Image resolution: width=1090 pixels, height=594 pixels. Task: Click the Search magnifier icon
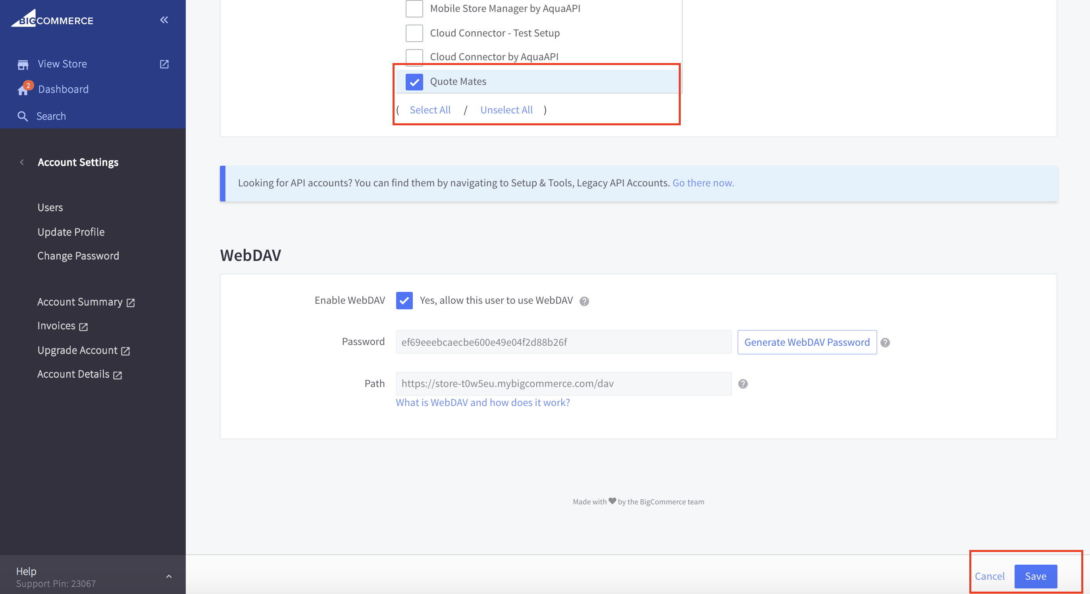coord(23,116)
